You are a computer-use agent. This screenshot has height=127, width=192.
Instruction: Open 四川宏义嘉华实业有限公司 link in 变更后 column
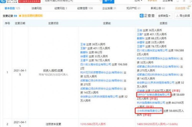point(152,50)
